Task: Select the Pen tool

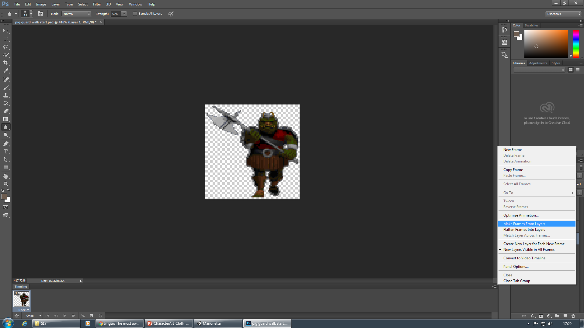Action: pyautogui.click(x=6, y=144)
